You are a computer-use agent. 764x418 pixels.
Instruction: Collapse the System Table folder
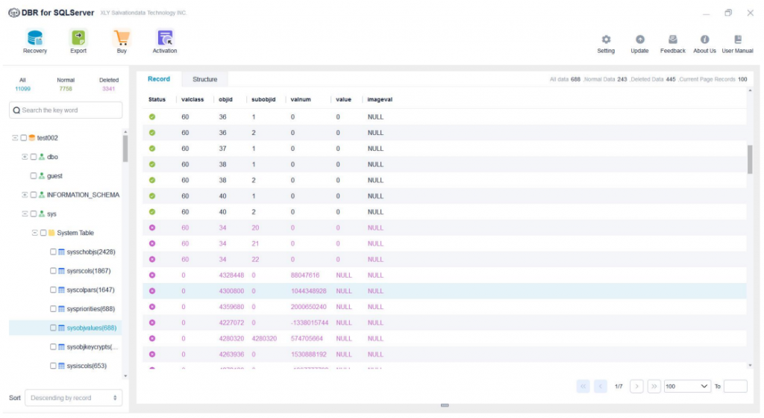34,233
